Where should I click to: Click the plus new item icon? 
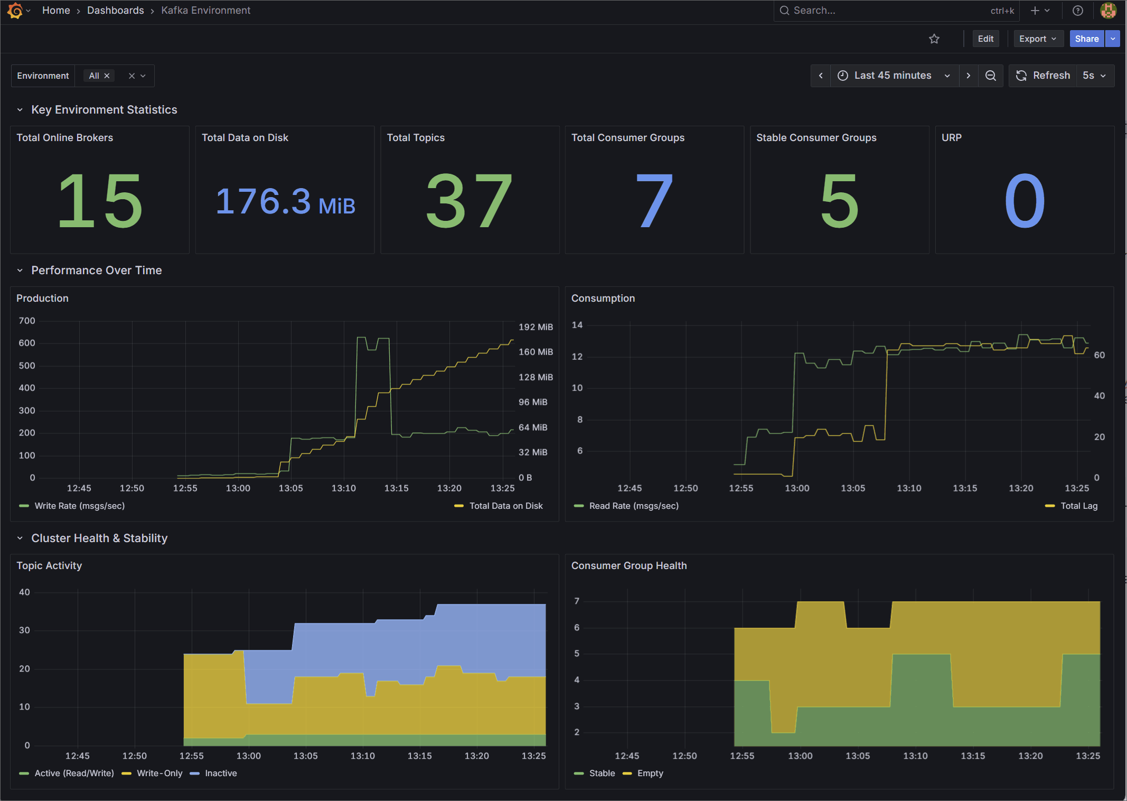pyautogui.click(x=1035, y=11)
